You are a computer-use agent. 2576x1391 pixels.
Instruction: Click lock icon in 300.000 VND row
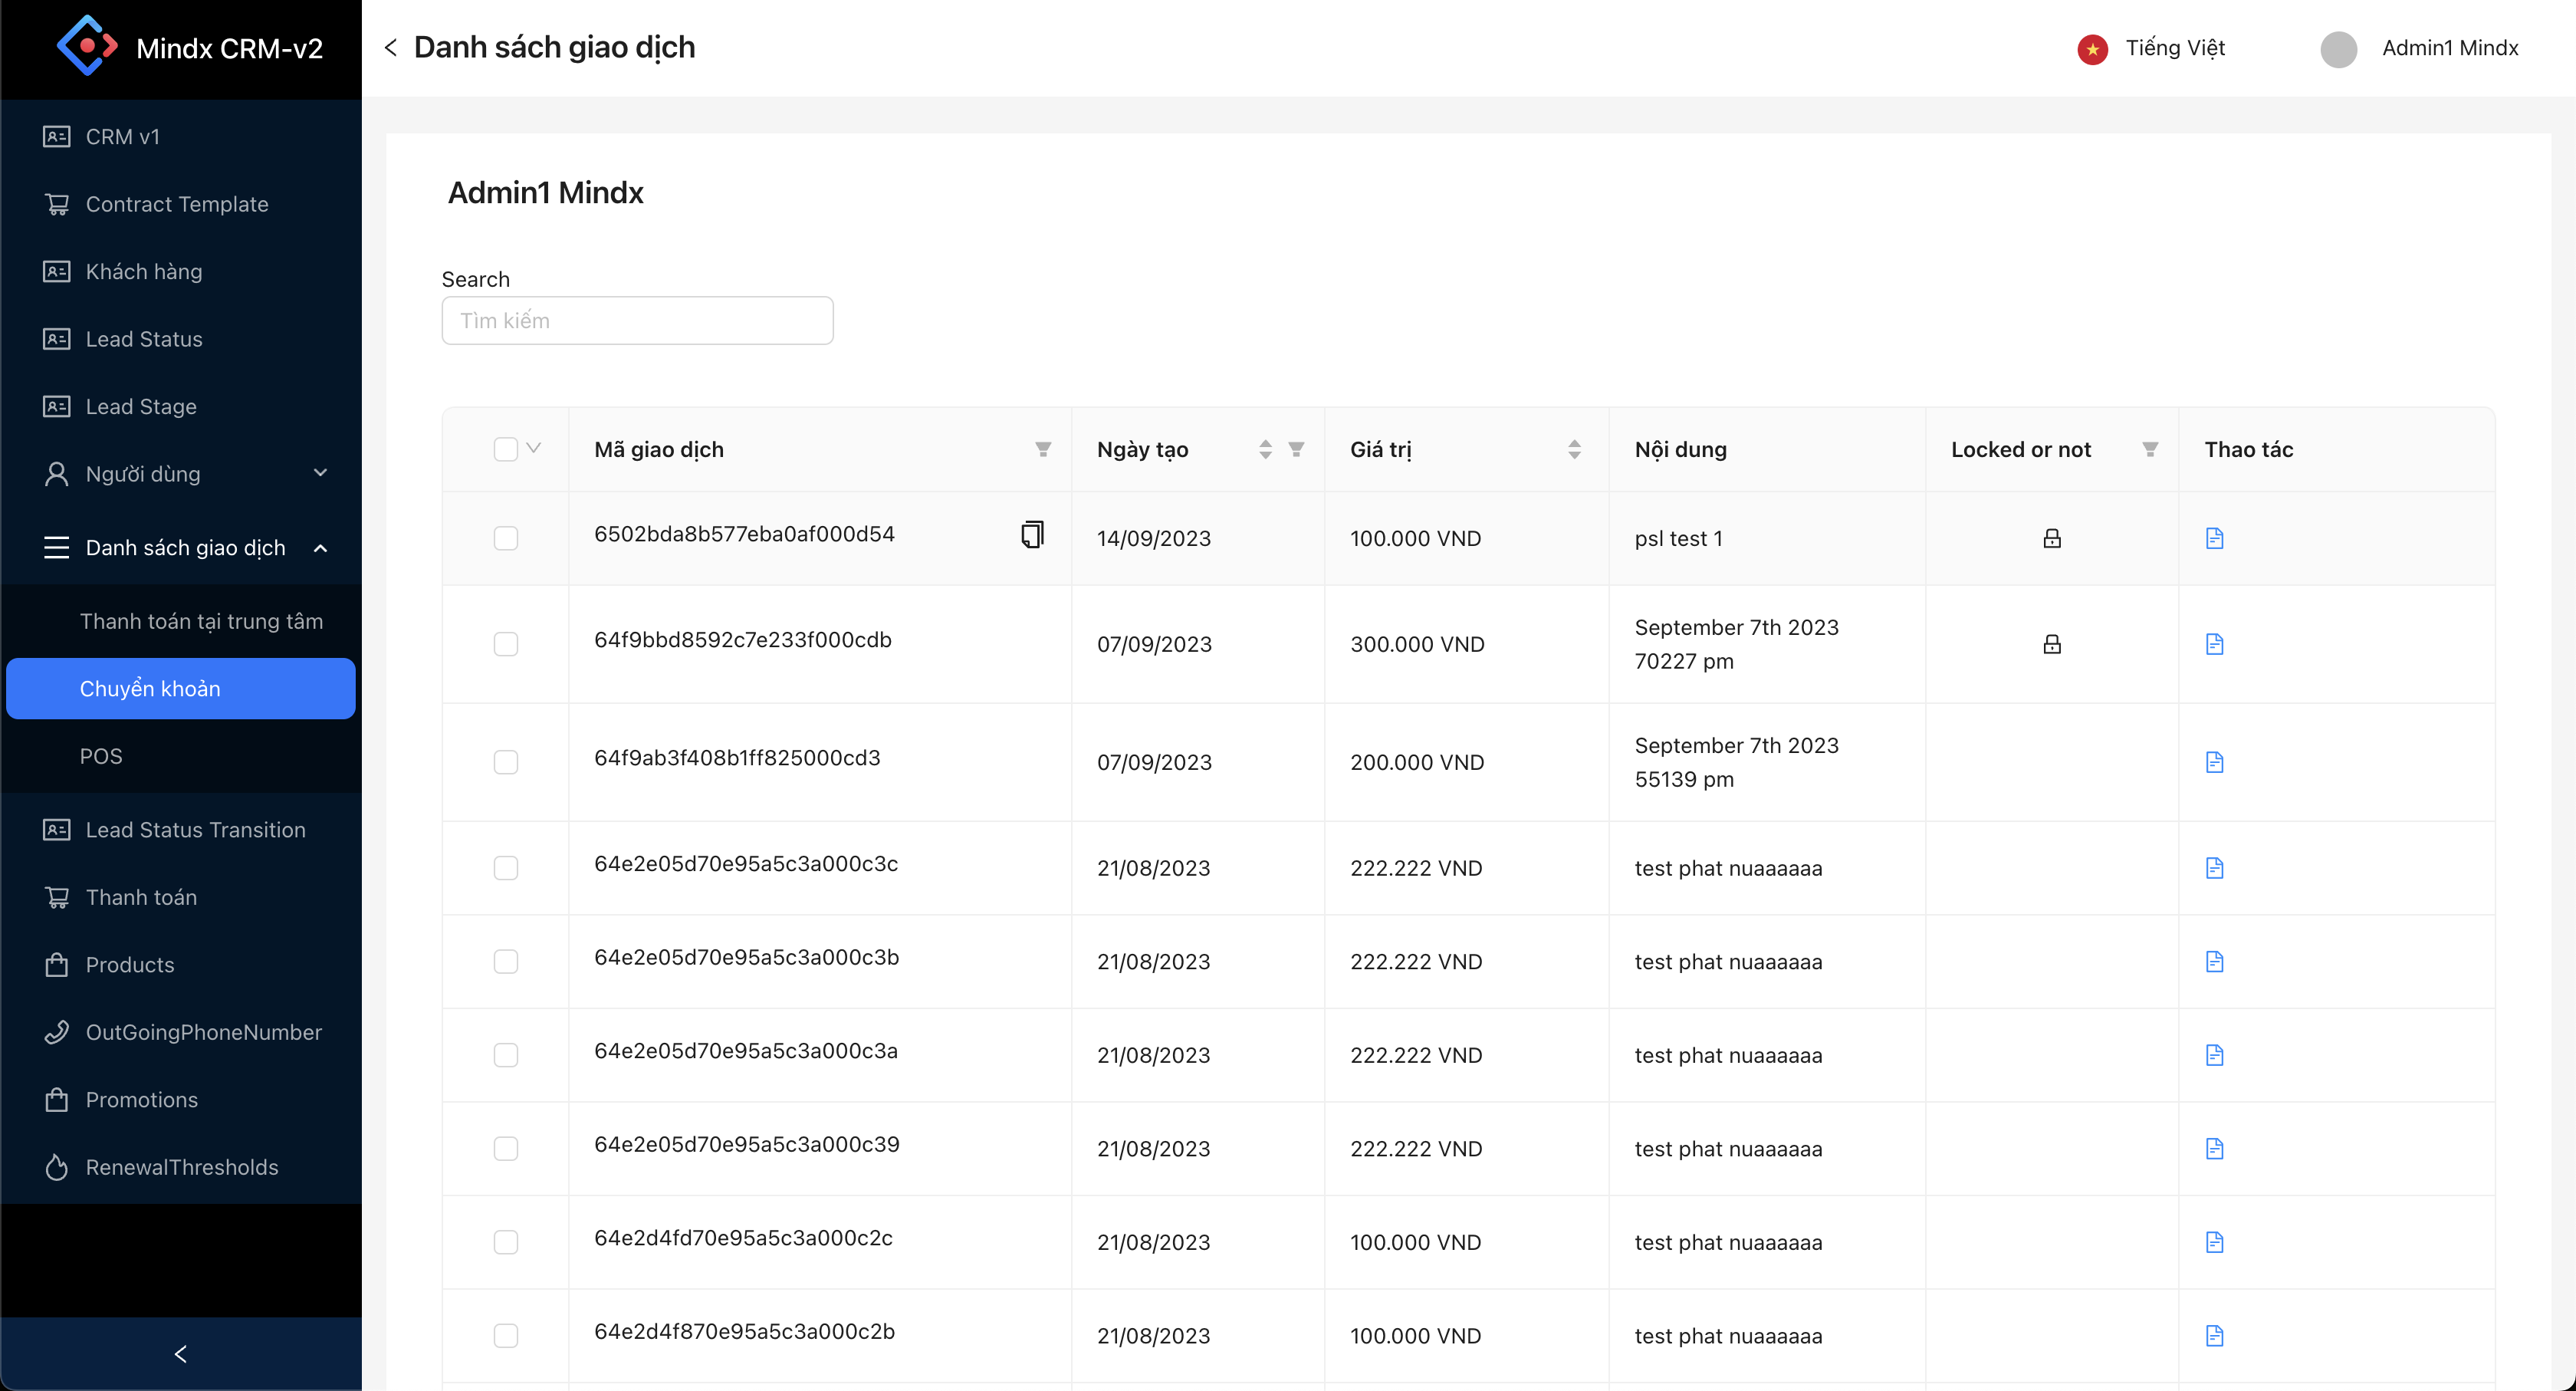pyautogui.click(x=2051, y=644)
